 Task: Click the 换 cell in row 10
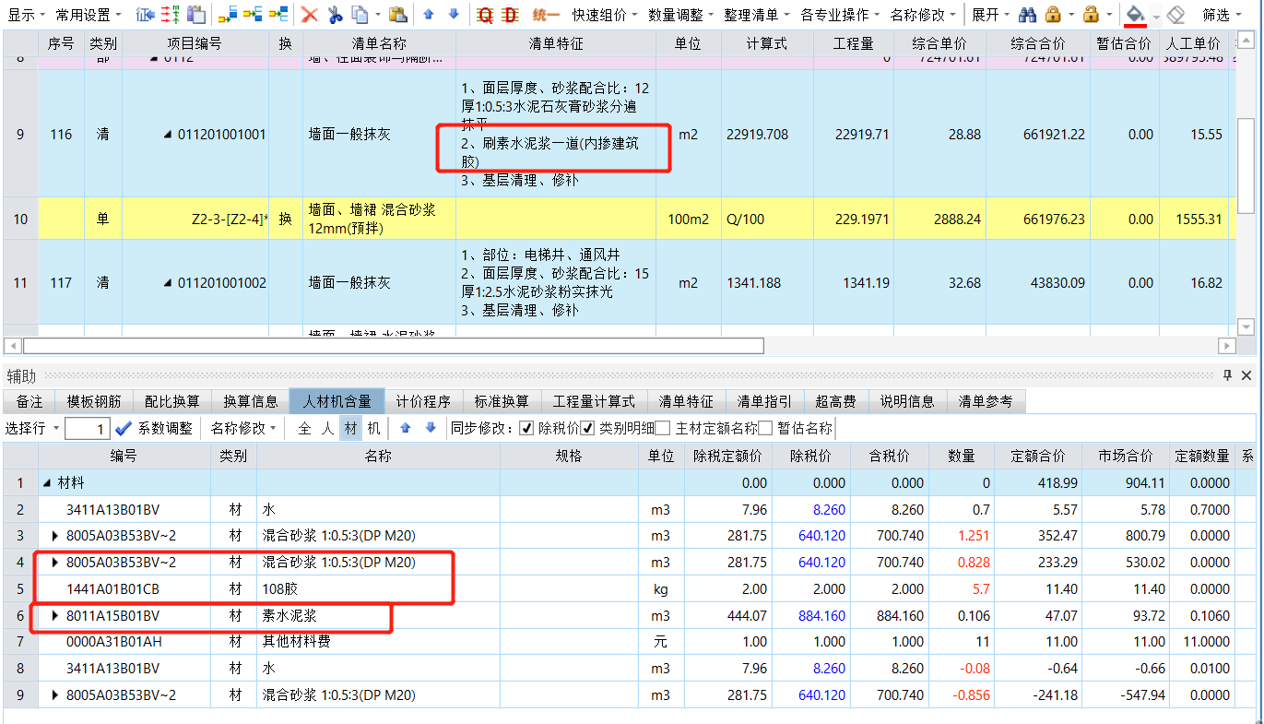pos(286,220)
